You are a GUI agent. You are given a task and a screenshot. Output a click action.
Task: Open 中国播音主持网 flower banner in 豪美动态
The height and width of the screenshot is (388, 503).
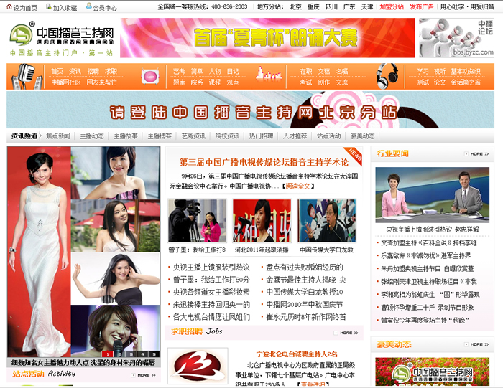pyautogui.click(x=433, y=372)
